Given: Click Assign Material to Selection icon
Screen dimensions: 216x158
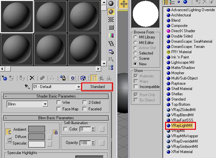Looking at the screenshot, I should (22, 78).
